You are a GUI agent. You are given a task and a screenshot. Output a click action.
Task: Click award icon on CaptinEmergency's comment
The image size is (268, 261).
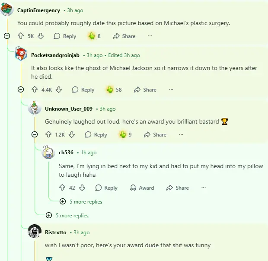click(92, 36)
